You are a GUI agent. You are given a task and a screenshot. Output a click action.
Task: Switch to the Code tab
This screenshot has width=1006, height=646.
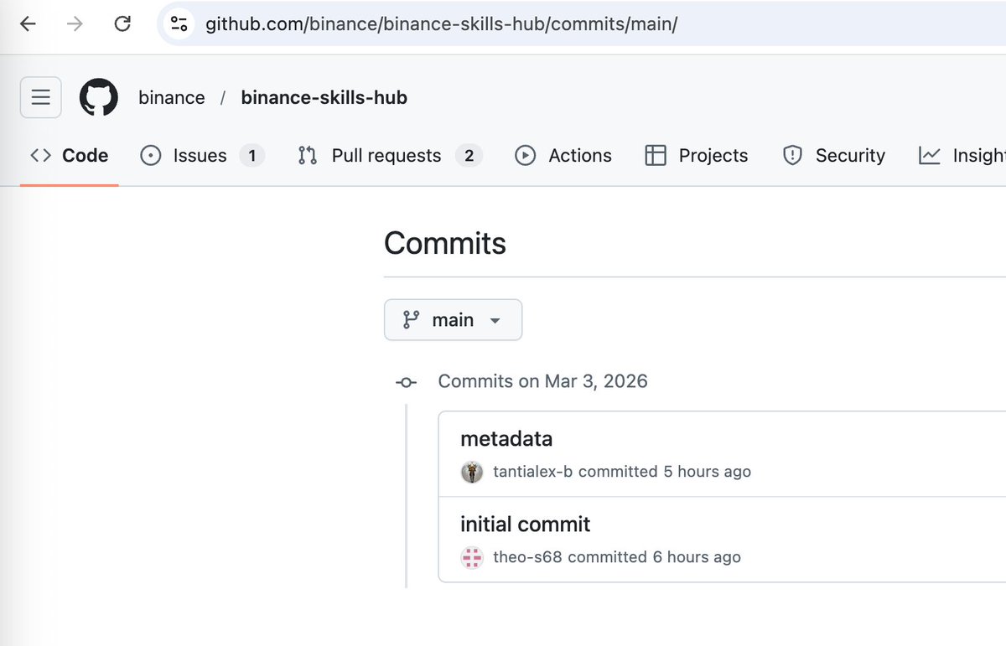70,155
